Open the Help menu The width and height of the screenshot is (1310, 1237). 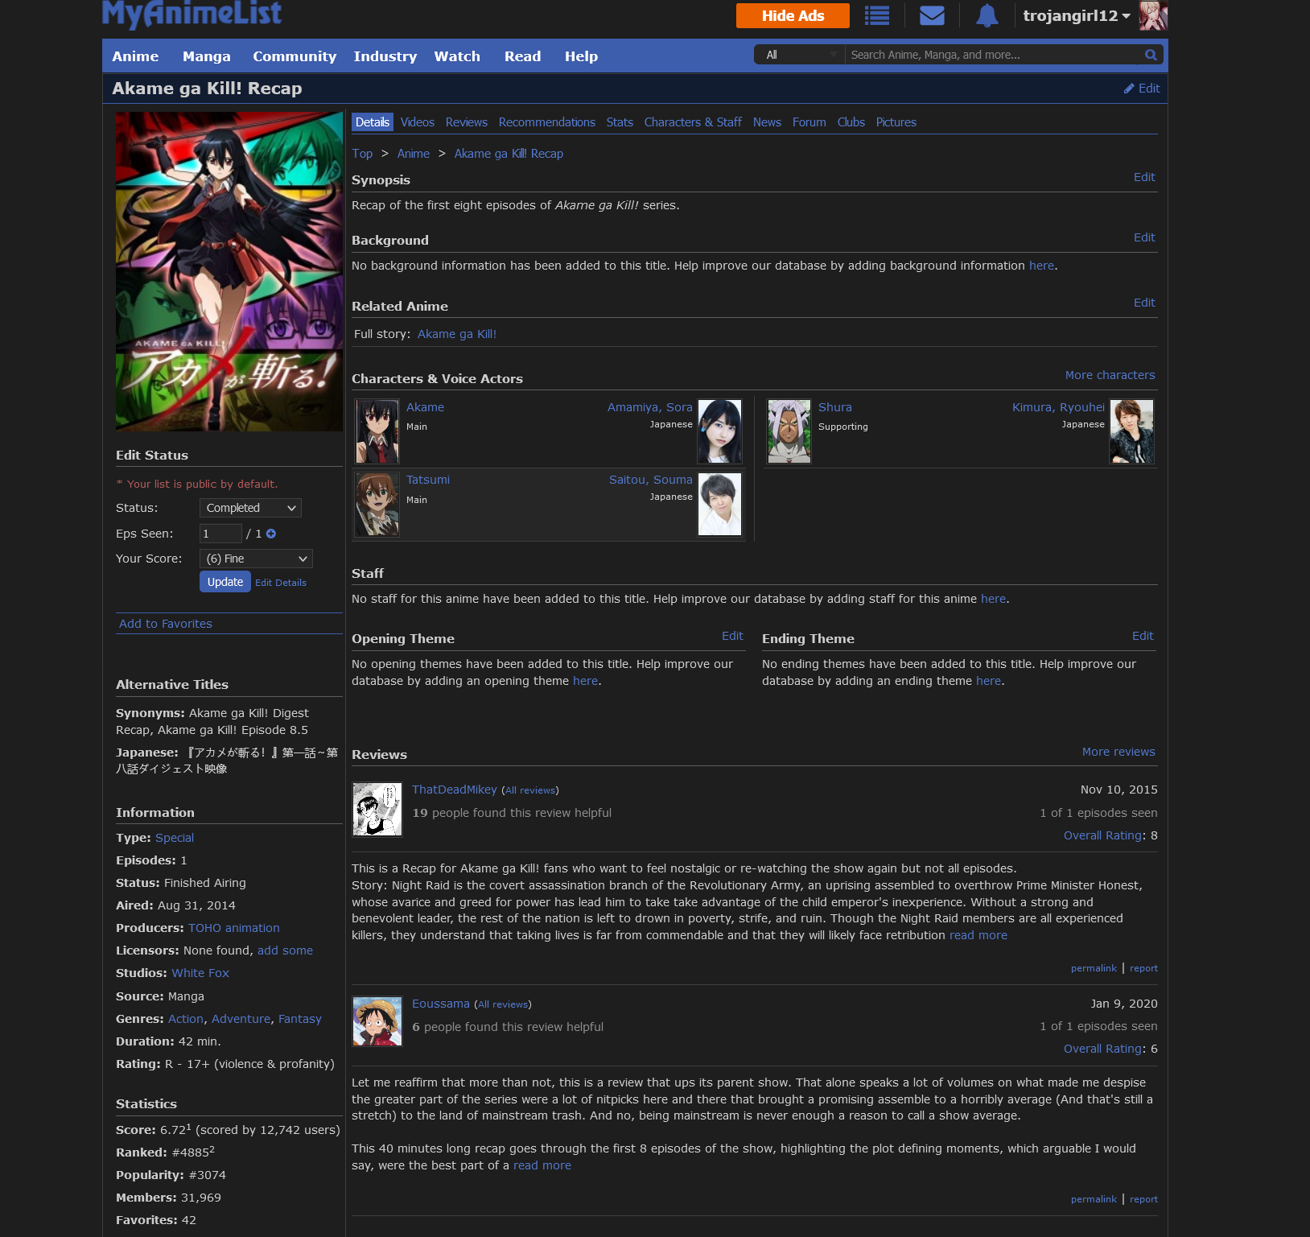[x=581, y=56]
